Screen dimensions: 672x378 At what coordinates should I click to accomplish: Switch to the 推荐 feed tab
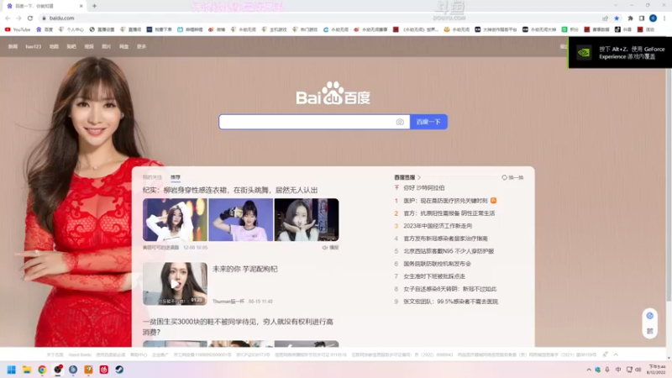(x=176, y=177)
